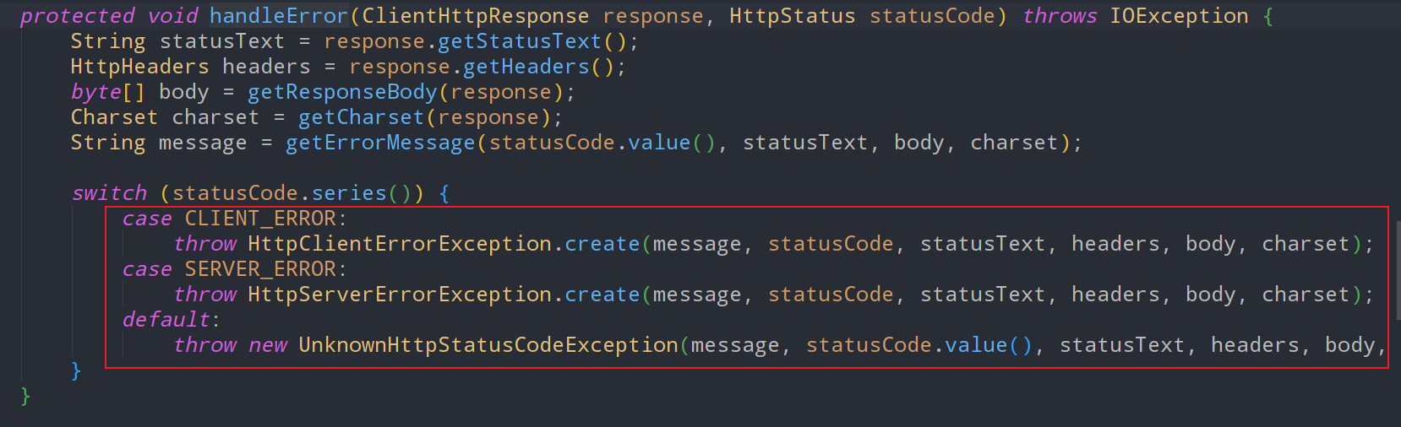Click the SERVER_ERROR case label
Viewport: 1401px width, 427px height.
click(x=261, y=269)
